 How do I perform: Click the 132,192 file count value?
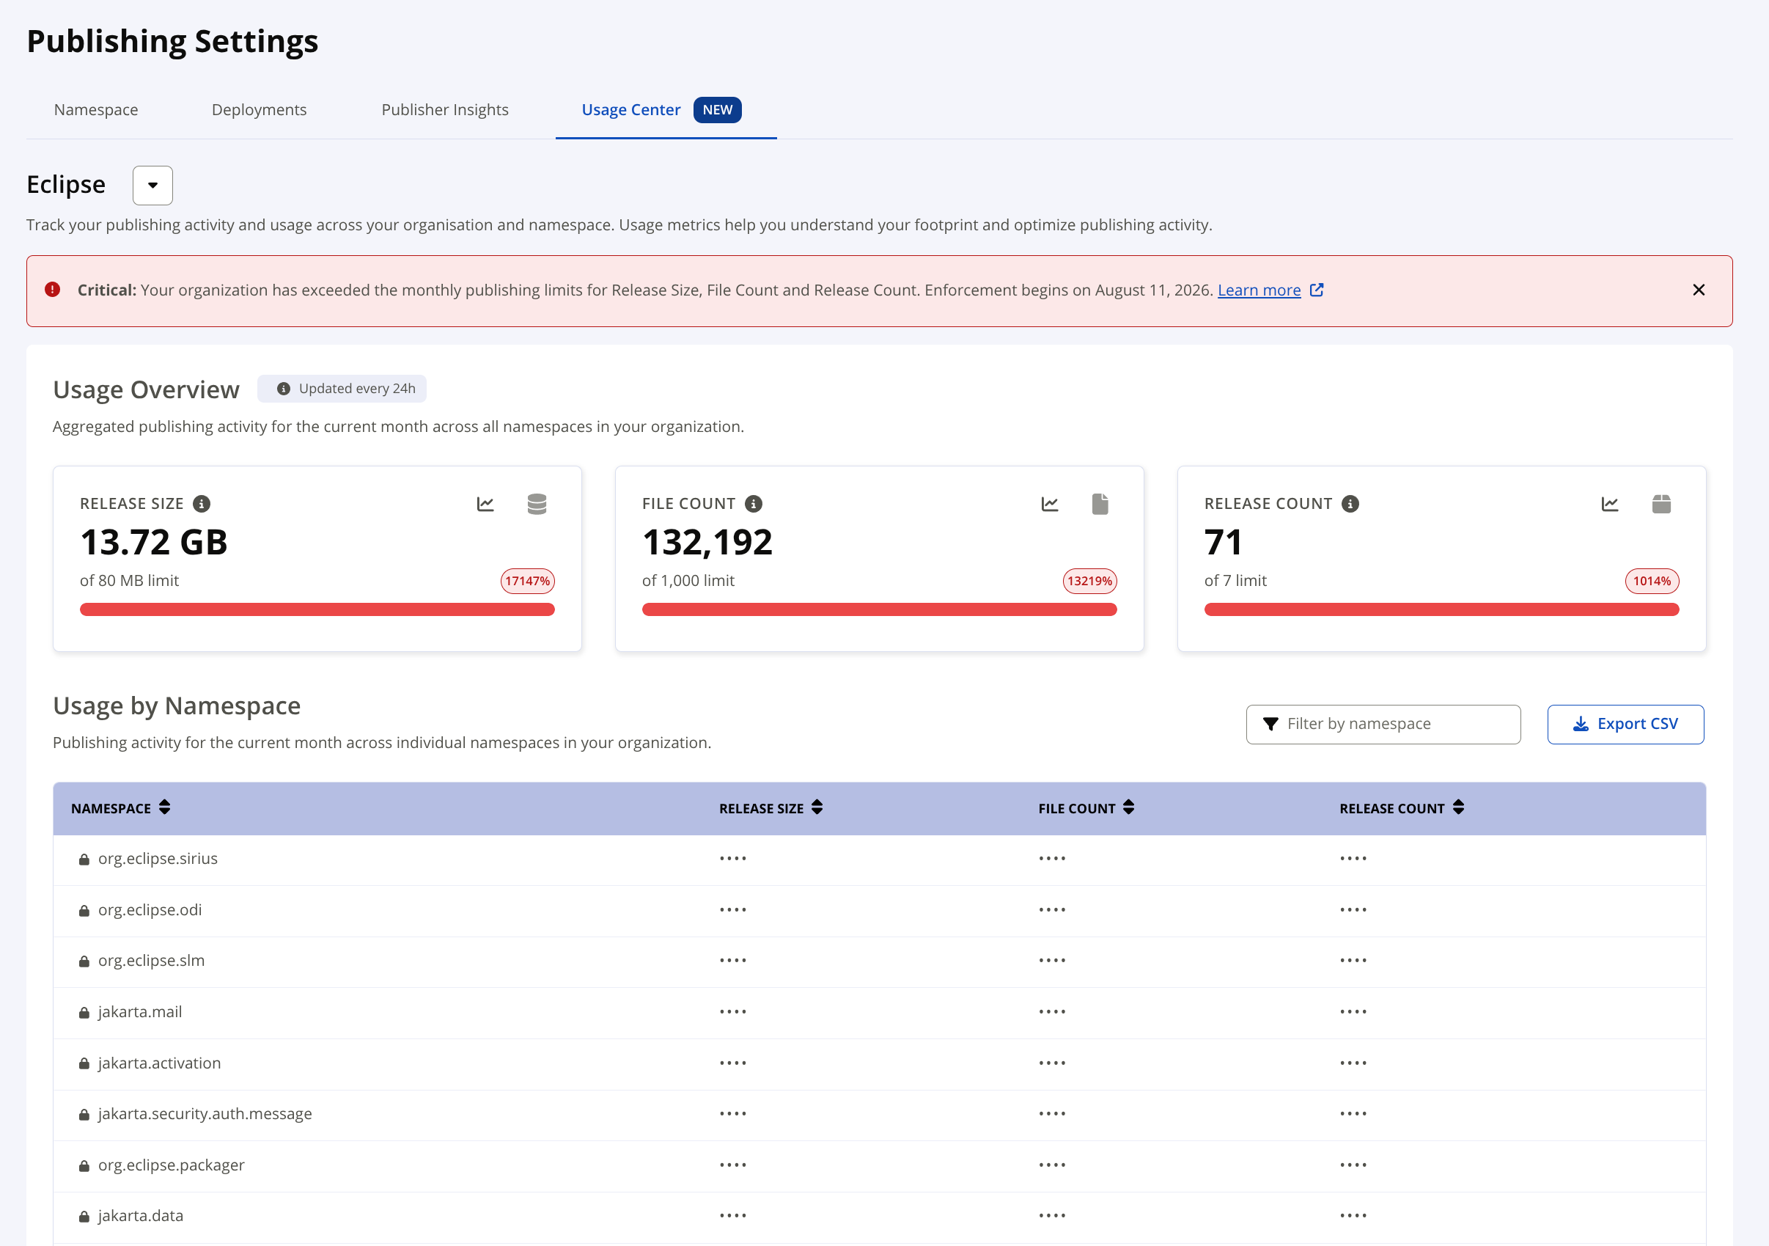point(707,543)
